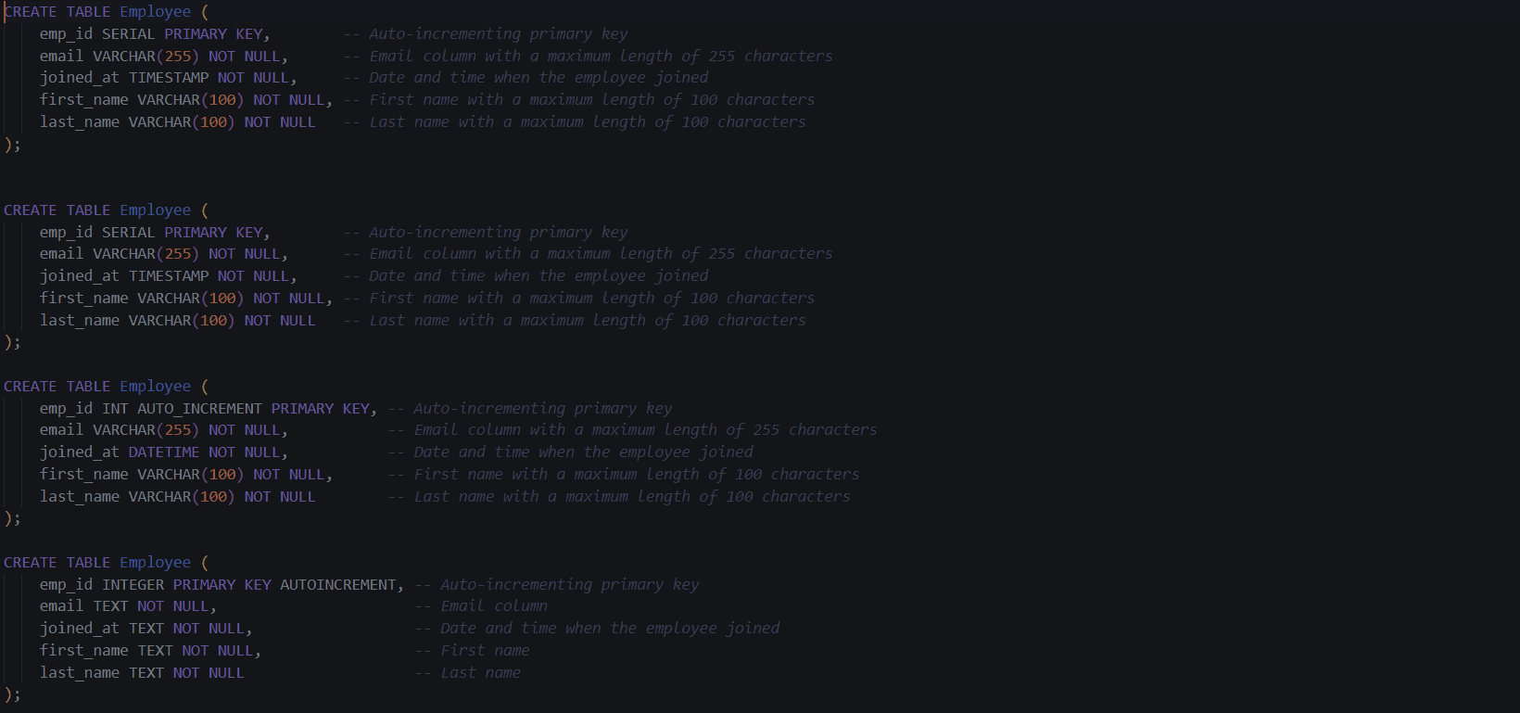Click the INTEGER type keyword
The height and width of the screenshot is (713, 1520).
133,585
